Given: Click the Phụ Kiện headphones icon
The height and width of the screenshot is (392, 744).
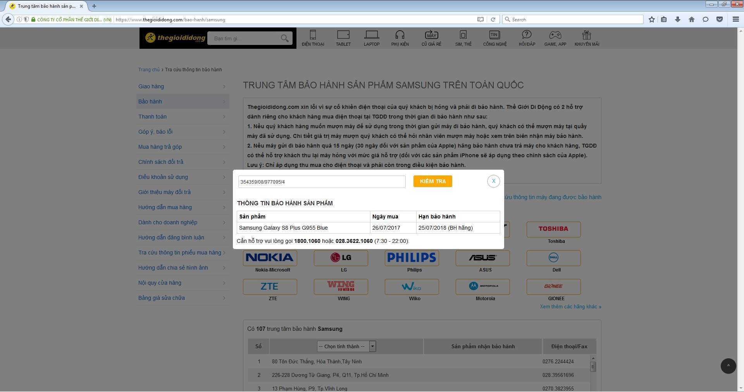Looking at the screenshot, I should (x=400, y=35).
